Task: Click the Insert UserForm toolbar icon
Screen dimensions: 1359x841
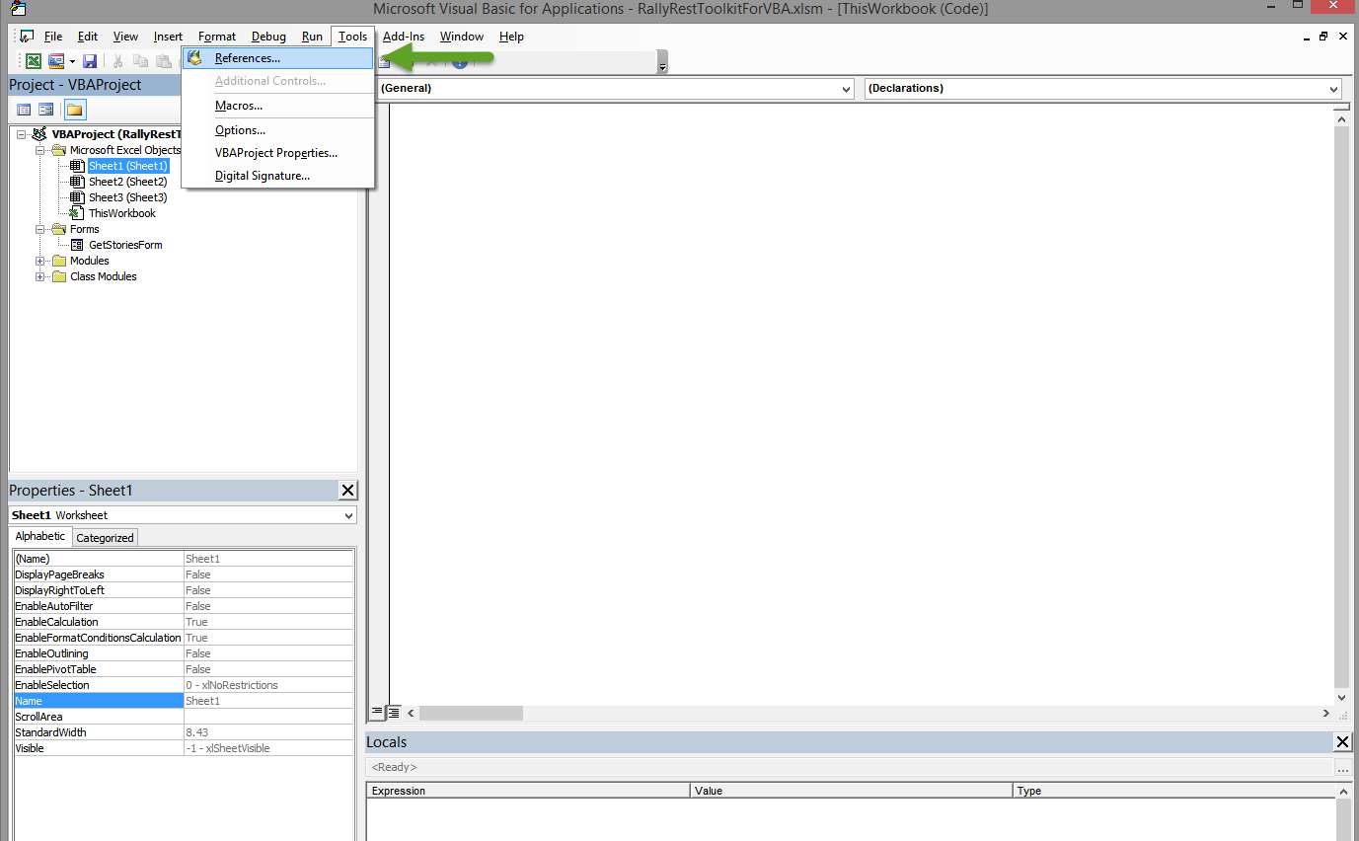Action: (x=56, y=60)
